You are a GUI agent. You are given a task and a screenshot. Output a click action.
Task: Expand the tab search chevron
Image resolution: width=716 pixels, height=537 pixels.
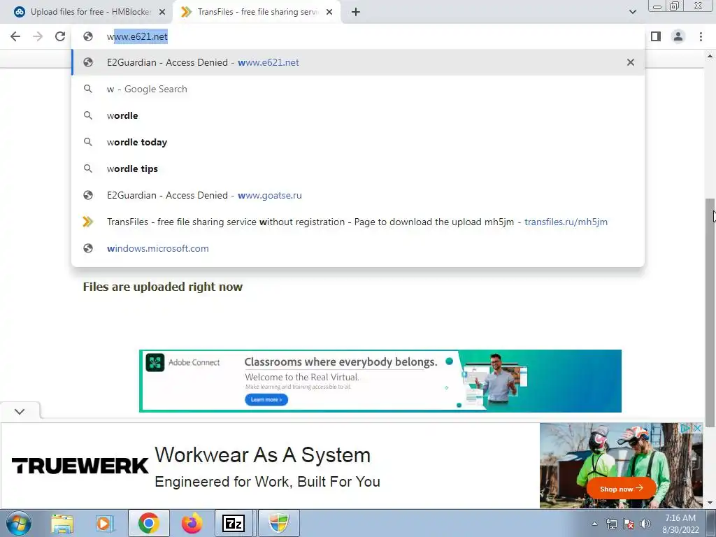coord(632,12)
